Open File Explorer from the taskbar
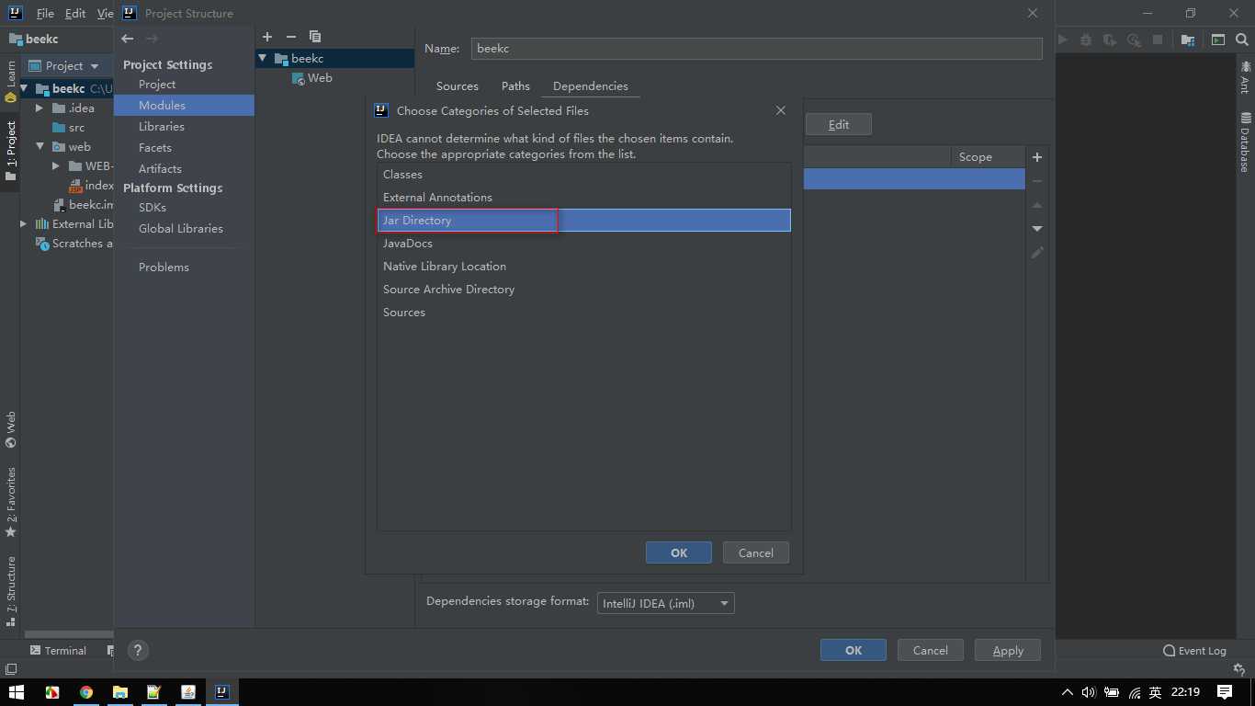The height and width of the screenshot is (706, 1255). click(119, 692)
